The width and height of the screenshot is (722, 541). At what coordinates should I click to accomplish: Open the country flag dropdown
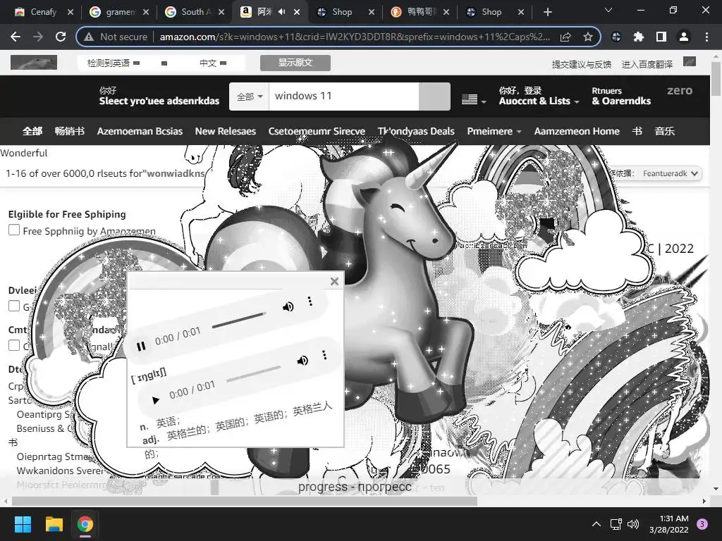point(474,99)
